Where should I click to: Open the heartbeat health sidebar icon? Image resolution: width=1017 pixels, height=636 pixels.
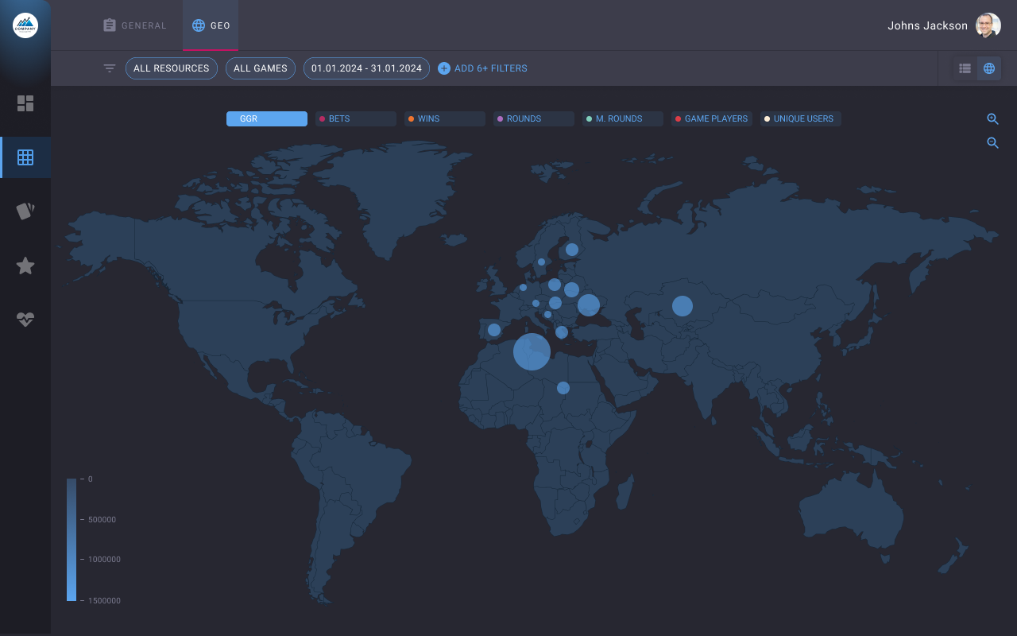pyautogui.click(x=25, y=319)
